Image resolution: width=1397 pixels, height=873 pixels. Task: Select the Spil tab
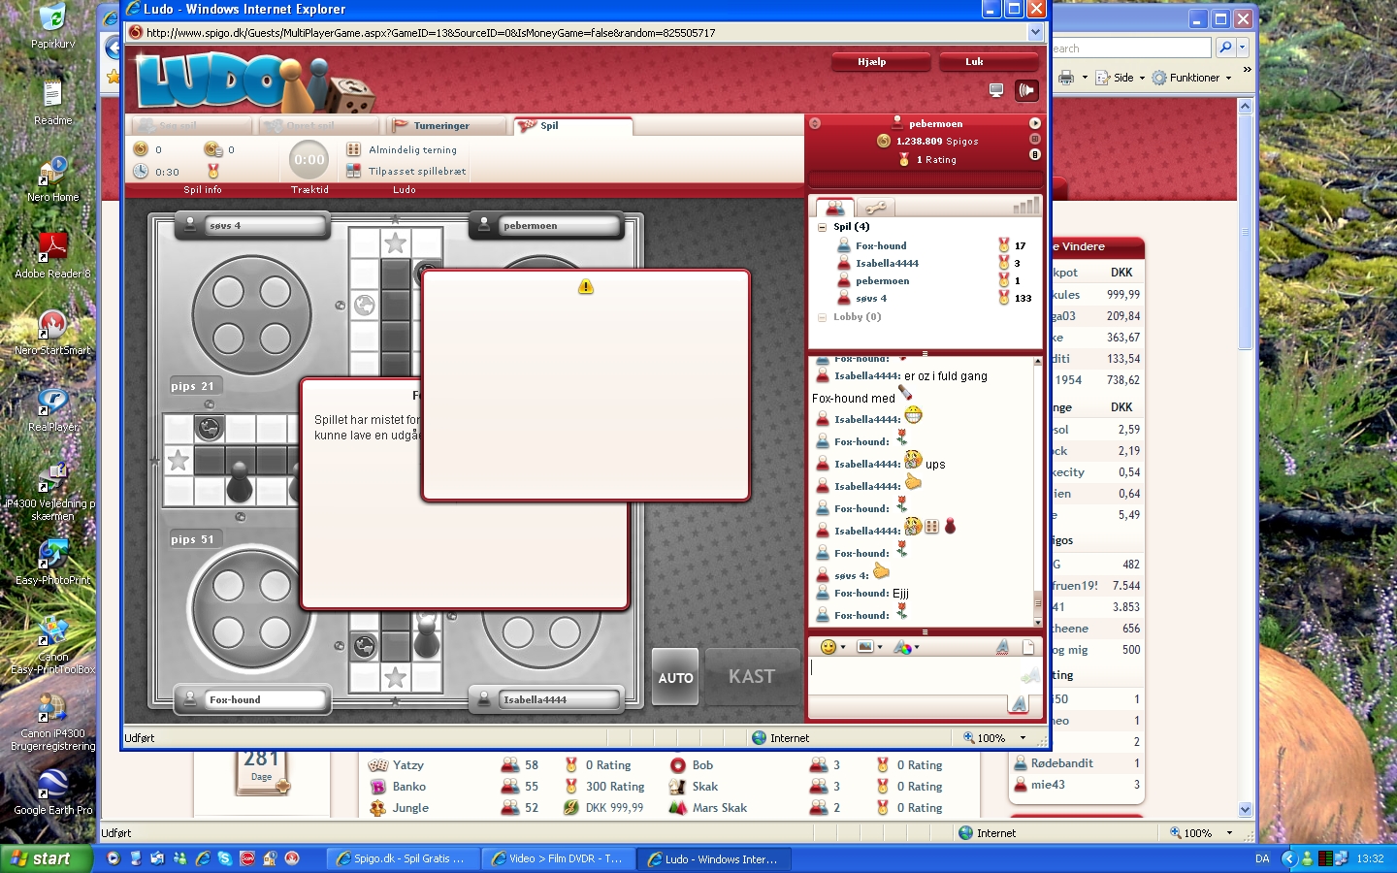pyautogui.click(x=549, y=126)
